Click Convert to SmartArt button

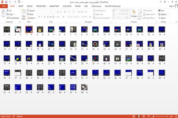101,18
